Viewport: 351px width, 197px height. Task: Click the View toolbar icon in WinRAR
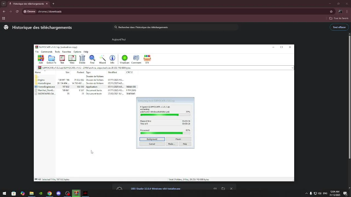coord(72,59)
